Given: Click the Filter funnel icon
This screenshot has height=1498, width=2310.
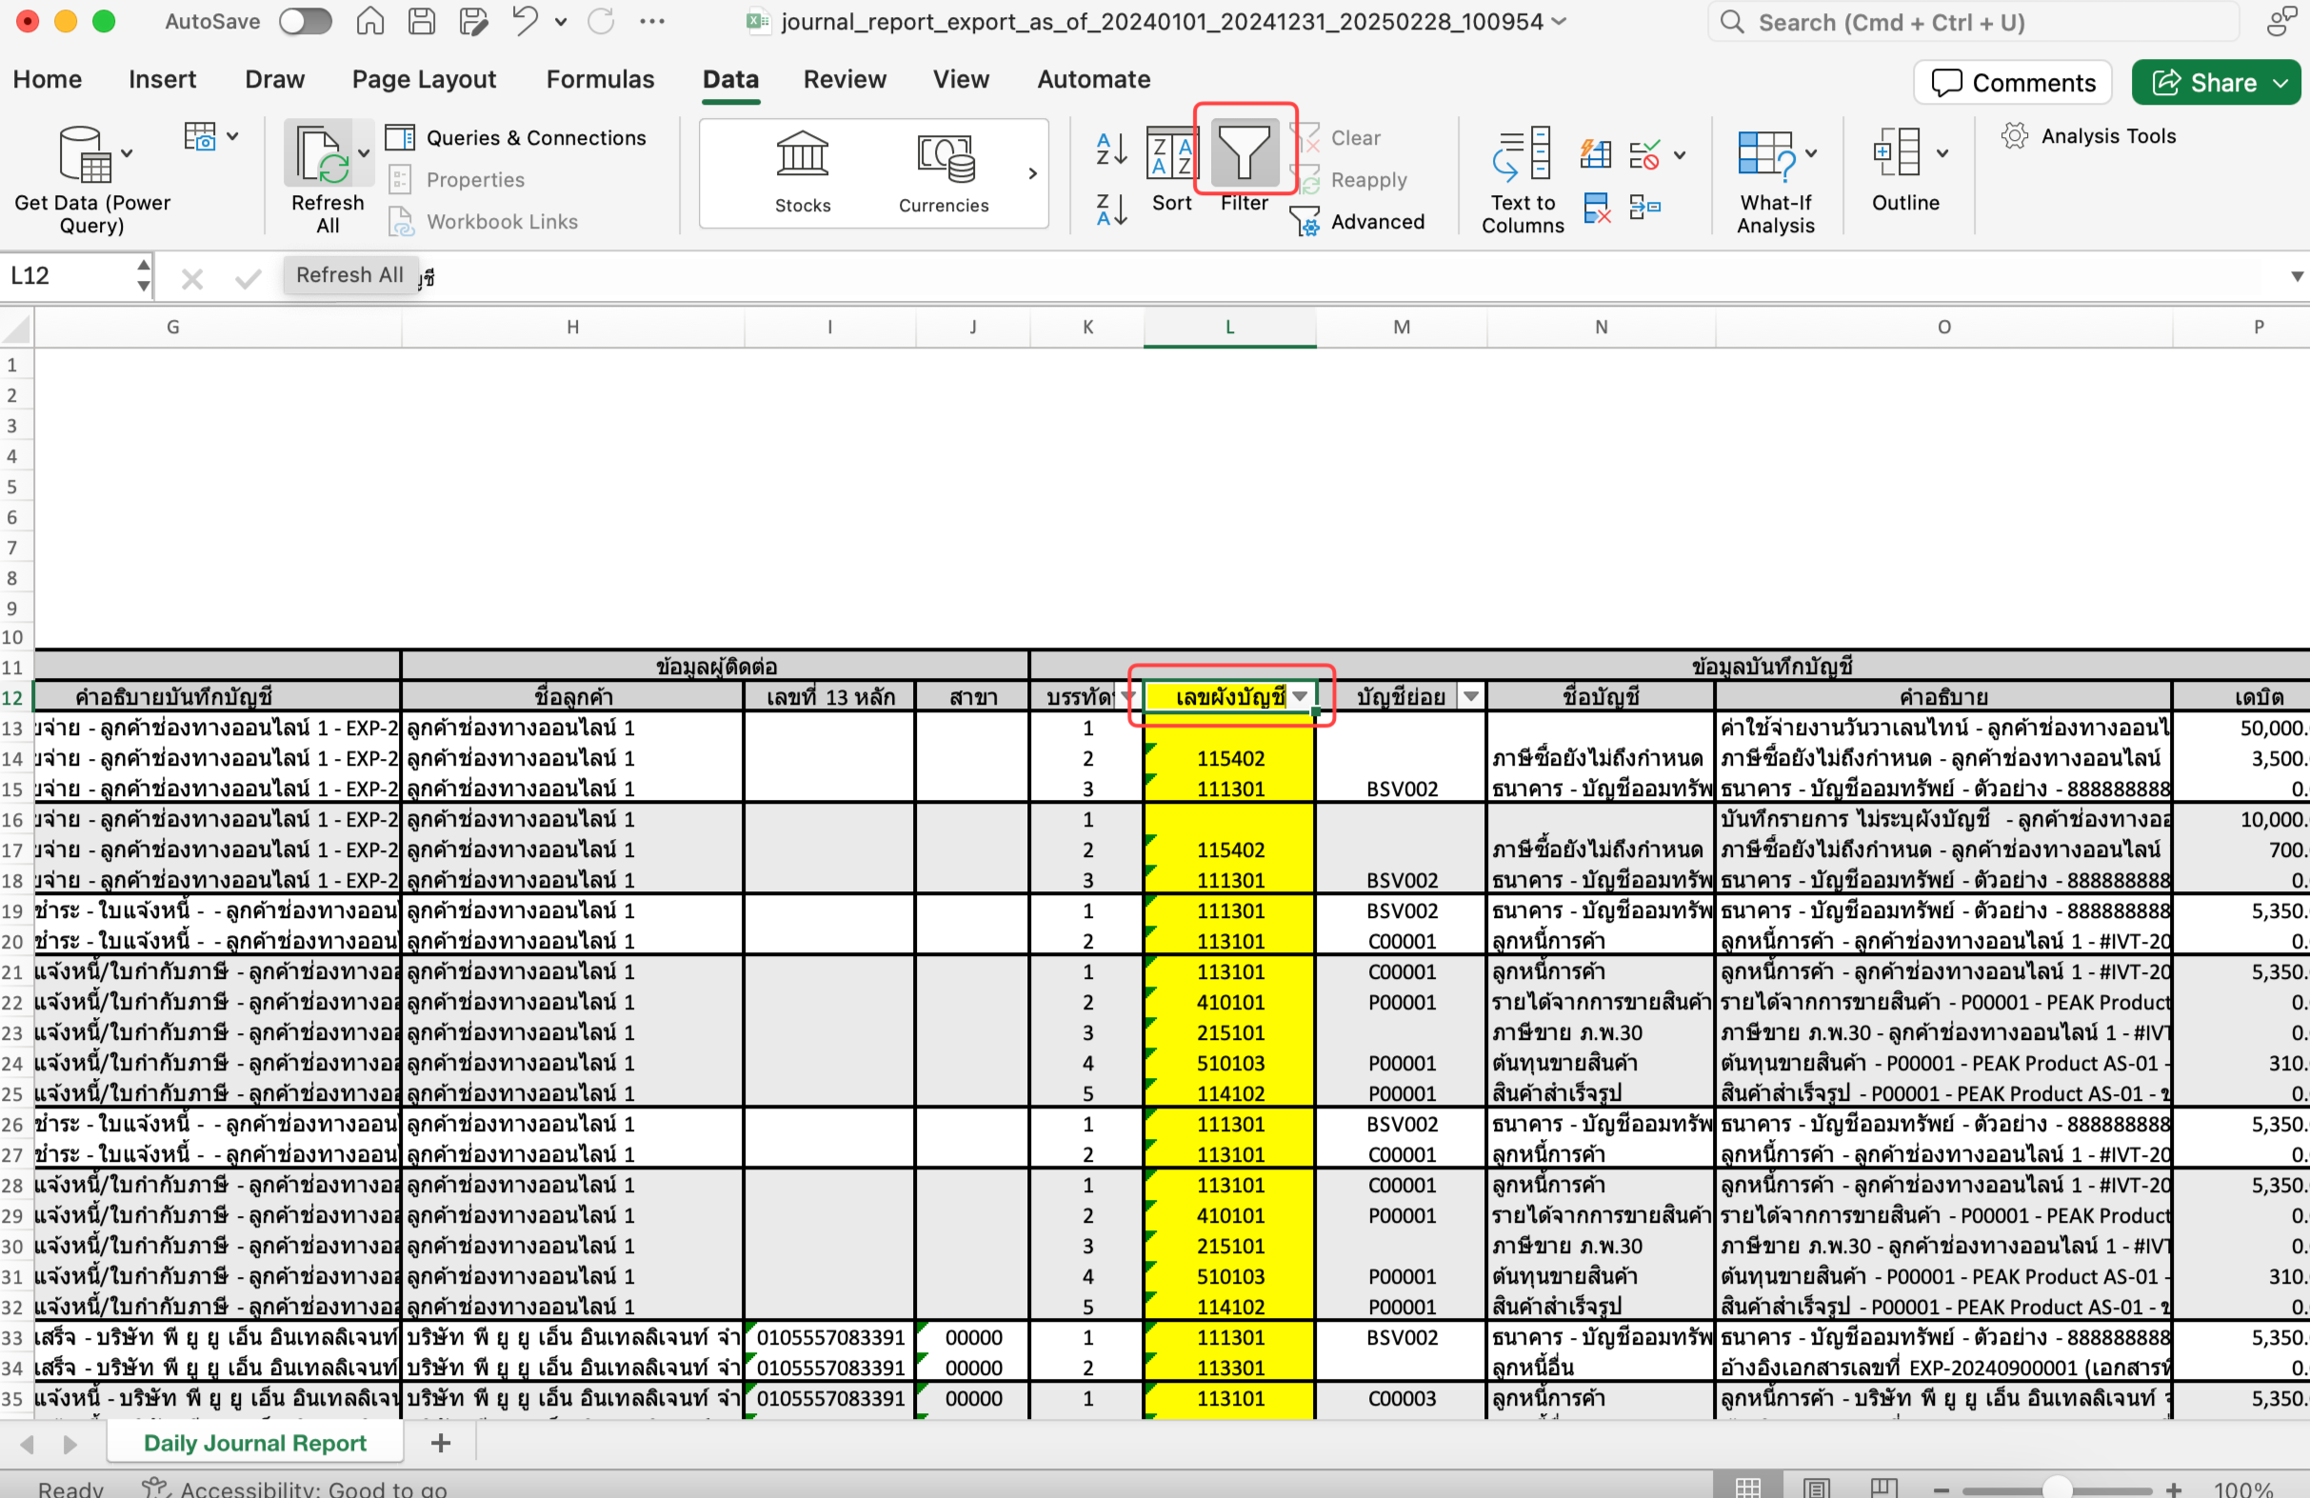Looking at the screenshot, I should [1245, 153].
